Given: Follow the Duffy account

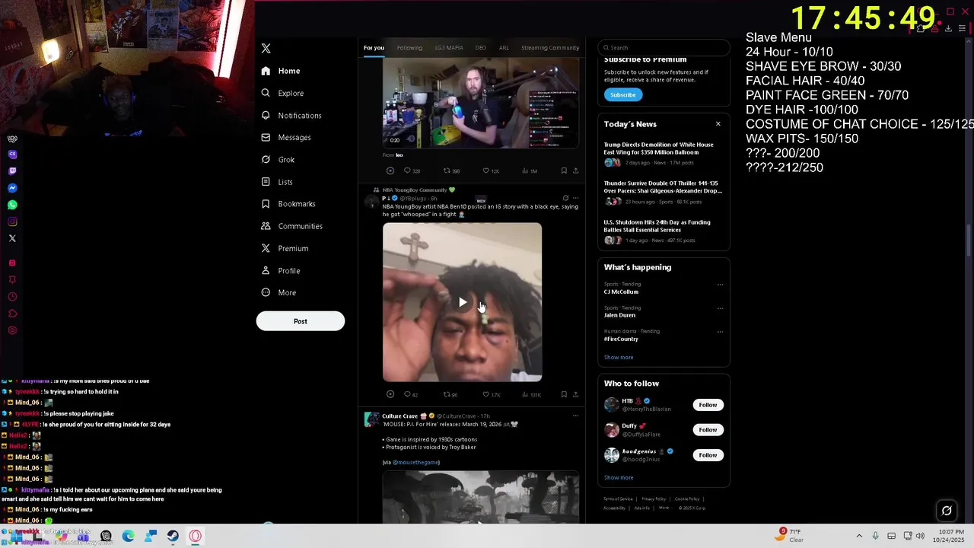Looking at the screenshot, I should point(708,430).
